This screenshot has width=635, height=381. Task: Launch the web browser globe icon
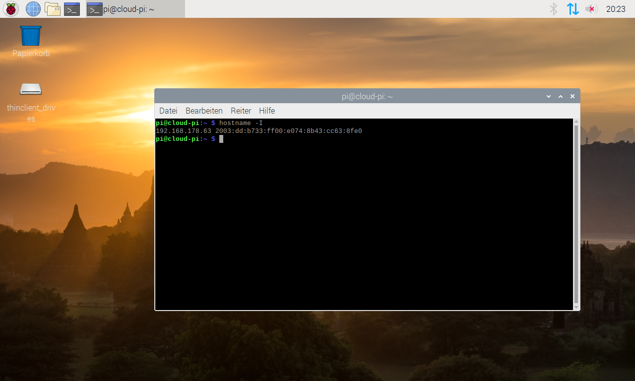coord(33,9)
